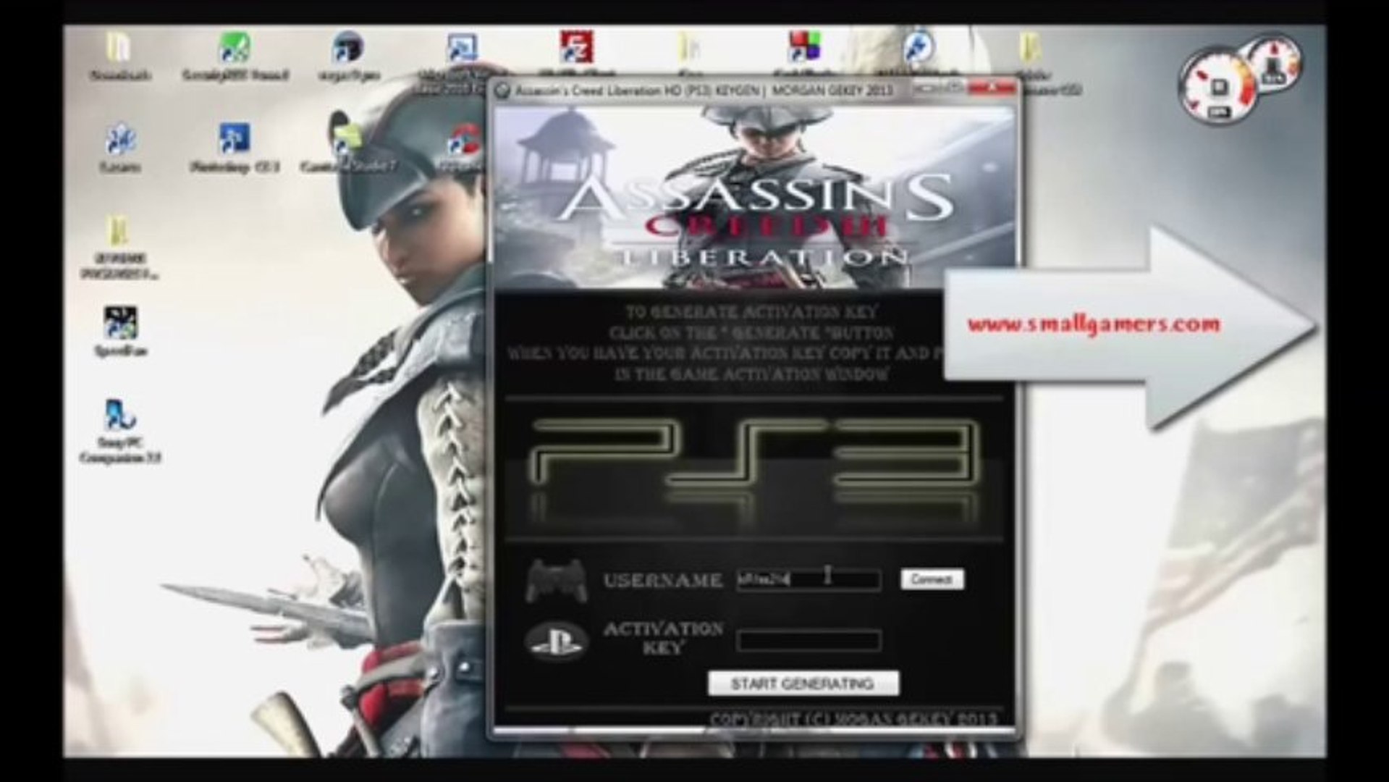Click the PlayStation logo icon beside ACTIVATION KEY
Viewport: 1389px width, 782px height.
pyautogui.click(x=556, y=641)
